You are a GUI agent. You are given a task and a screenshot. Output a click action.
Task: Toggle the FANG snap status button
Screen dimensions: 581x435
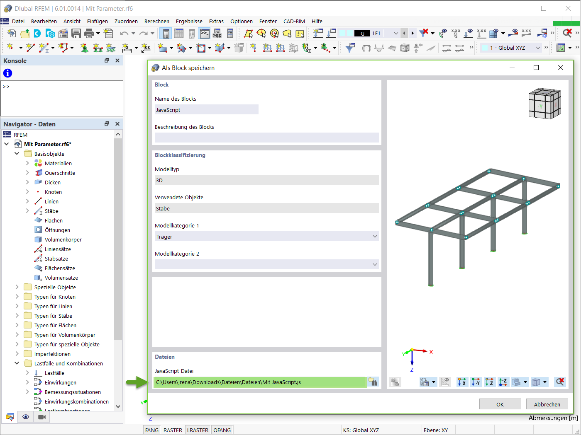(x=152, y=430)
